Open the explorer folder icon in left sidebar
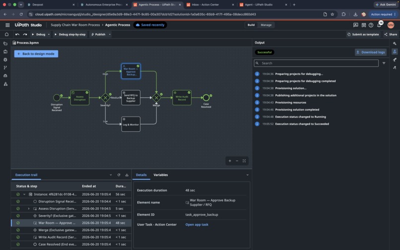 [x=5, y=43]
